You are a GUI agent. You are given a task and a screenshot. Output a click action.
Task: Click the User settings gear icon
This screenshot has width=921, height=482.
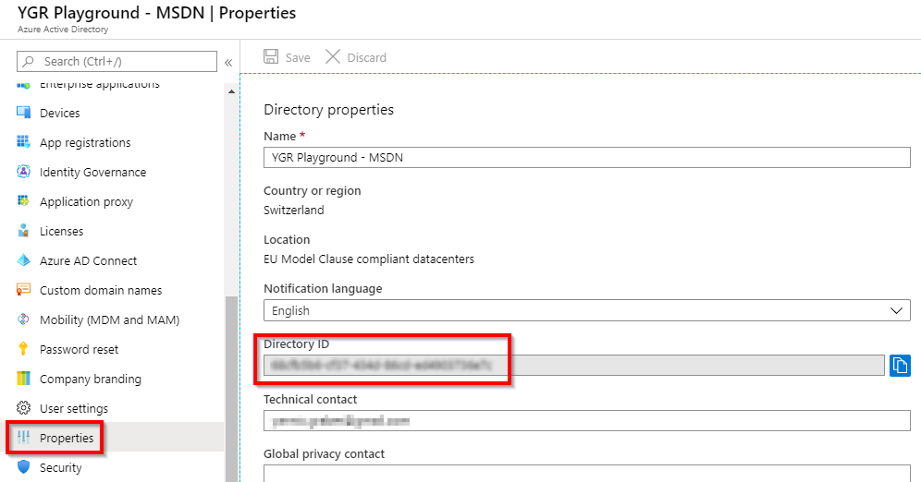(x=23, y=408)
